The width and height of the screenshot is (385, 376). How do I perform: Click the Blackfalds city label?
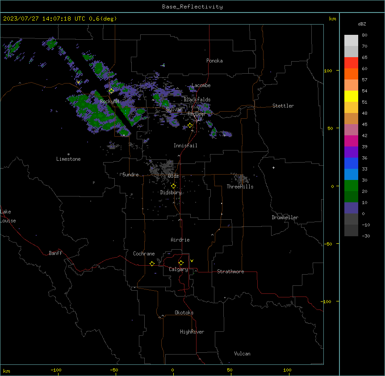point(197,100)
